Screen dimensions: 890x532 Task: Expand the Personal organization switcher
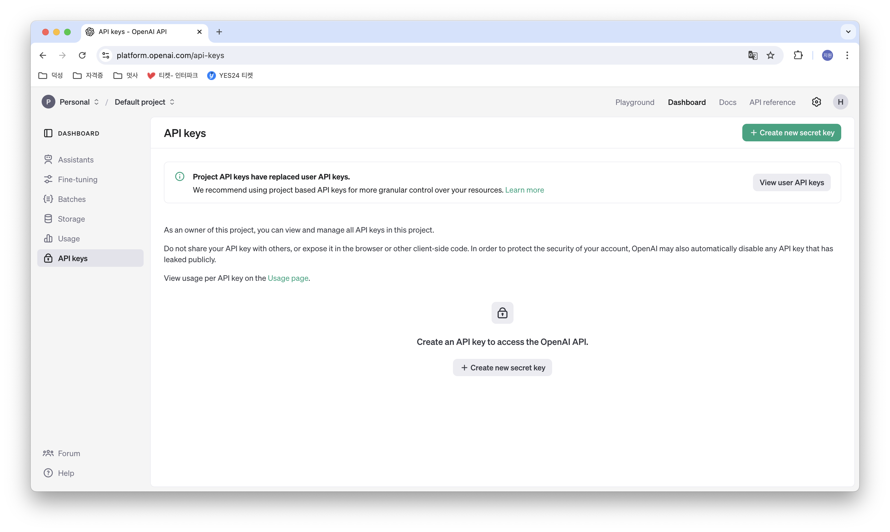[x=79, y=102]
